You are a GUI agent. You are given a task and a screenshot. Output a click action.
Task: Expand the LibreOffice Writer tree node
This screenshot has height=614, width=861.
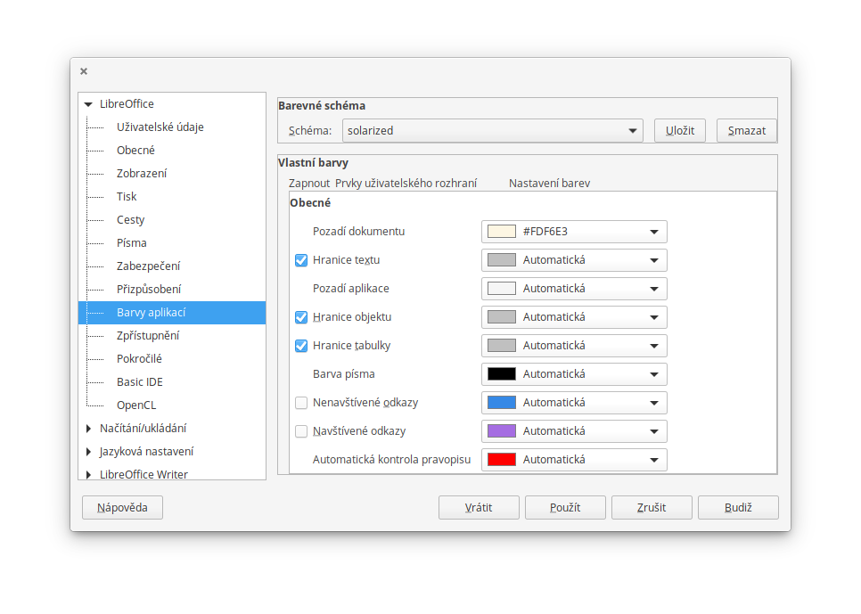(x=88, y=474)
